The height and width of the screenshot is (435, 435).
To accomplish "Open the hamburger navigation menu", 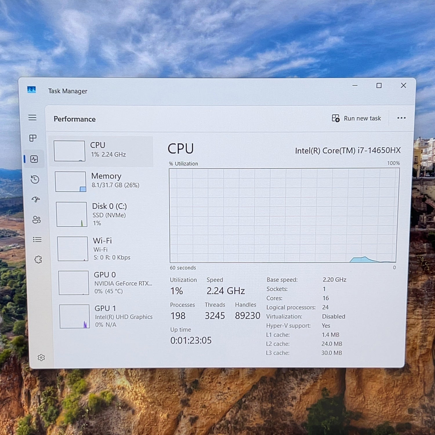I will pos(32,117).
